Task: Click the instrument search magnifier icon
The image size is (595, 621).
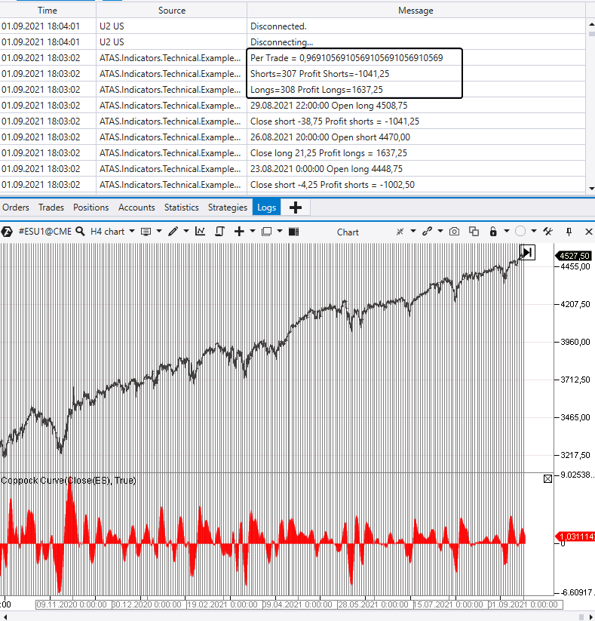Action: tap(78, 232)
